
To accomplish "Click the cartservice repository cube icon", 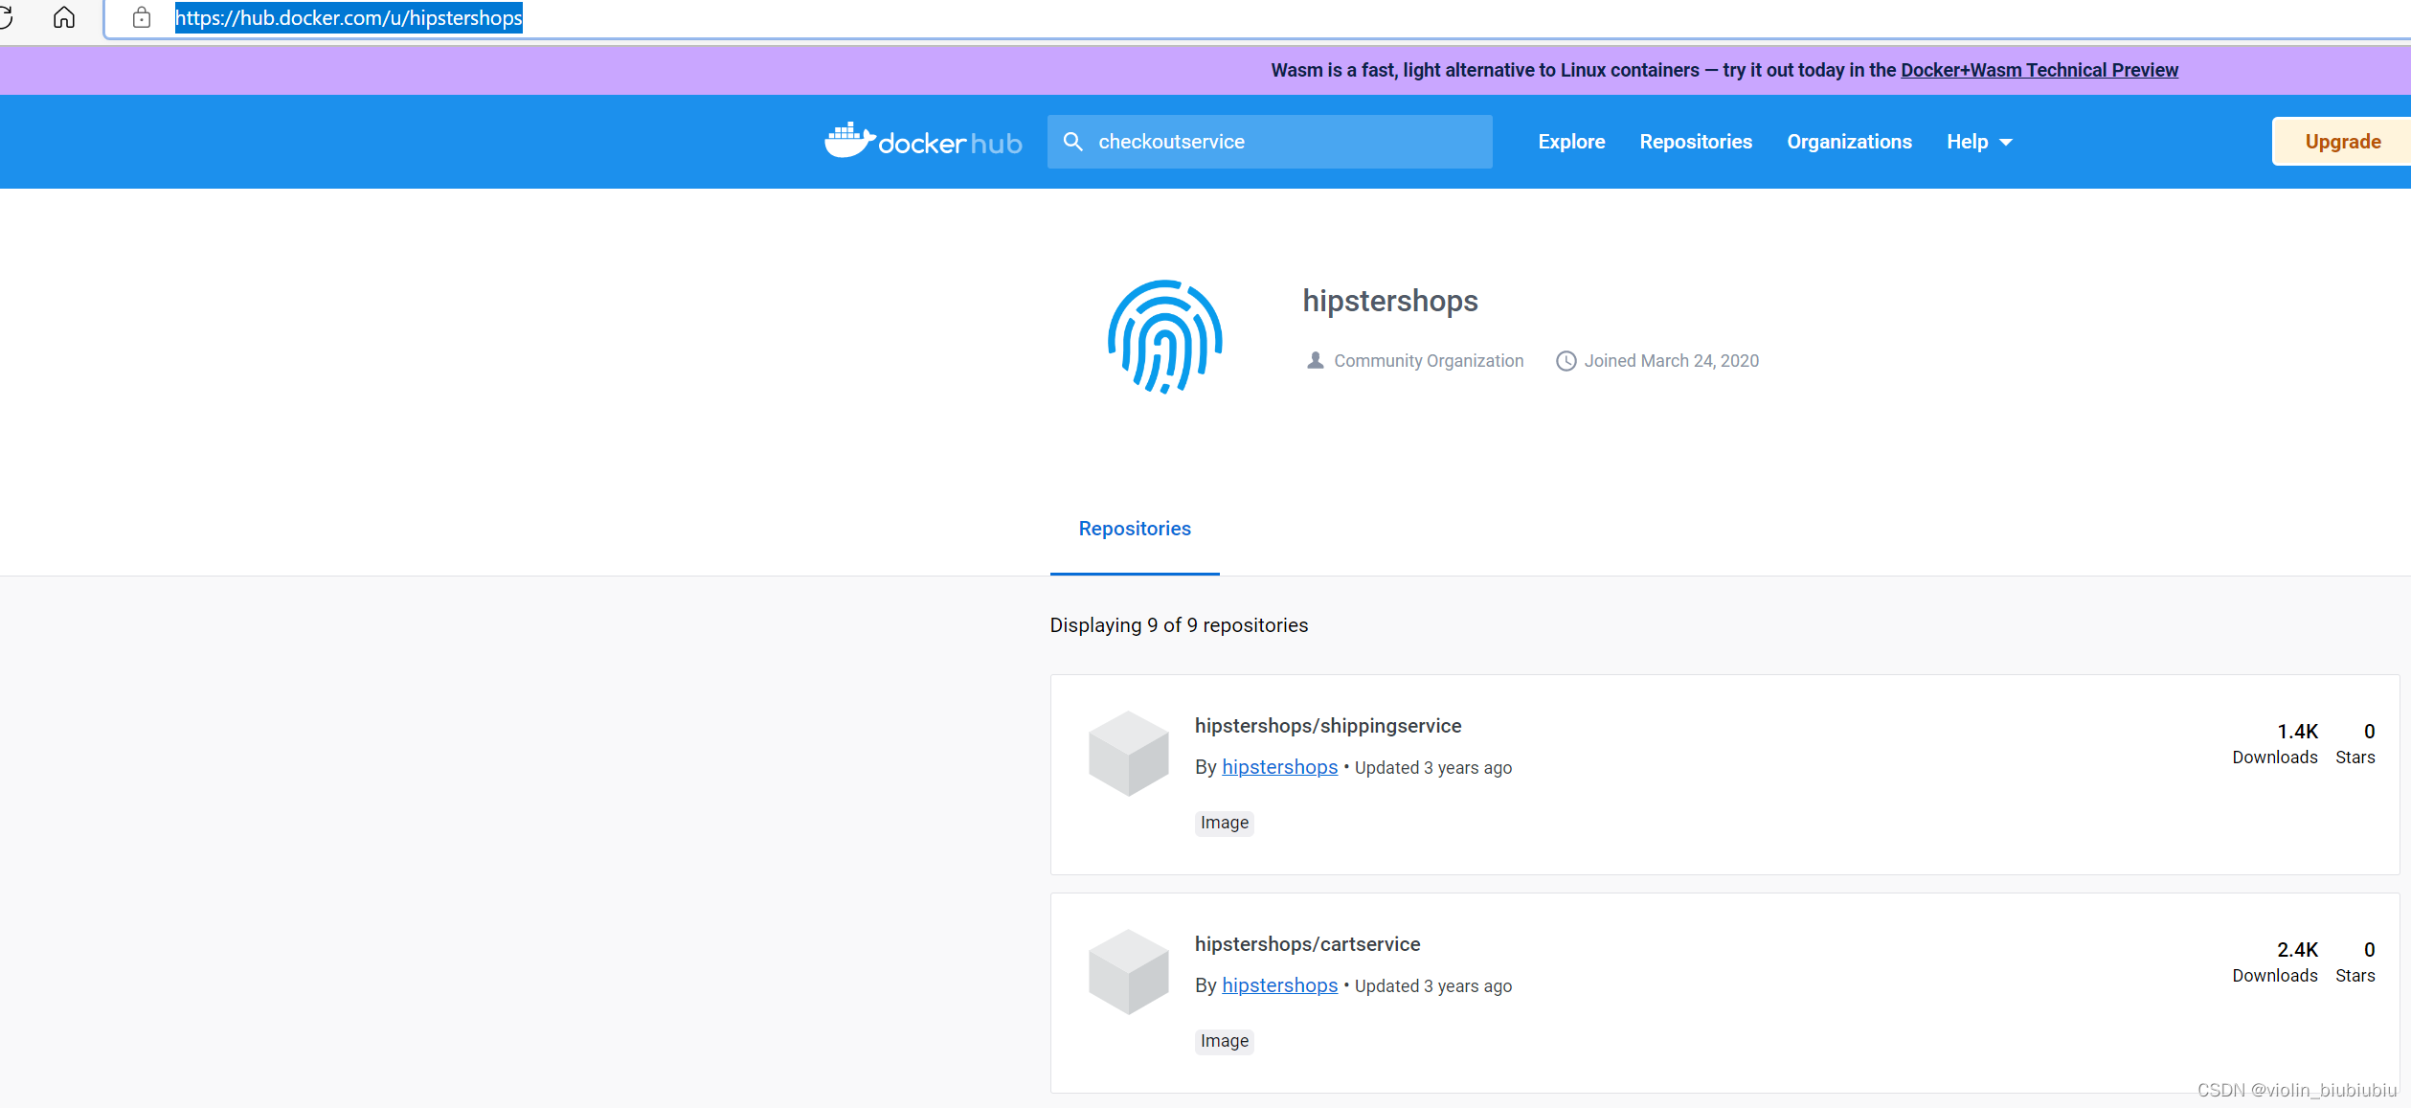I will [1128, 972].
